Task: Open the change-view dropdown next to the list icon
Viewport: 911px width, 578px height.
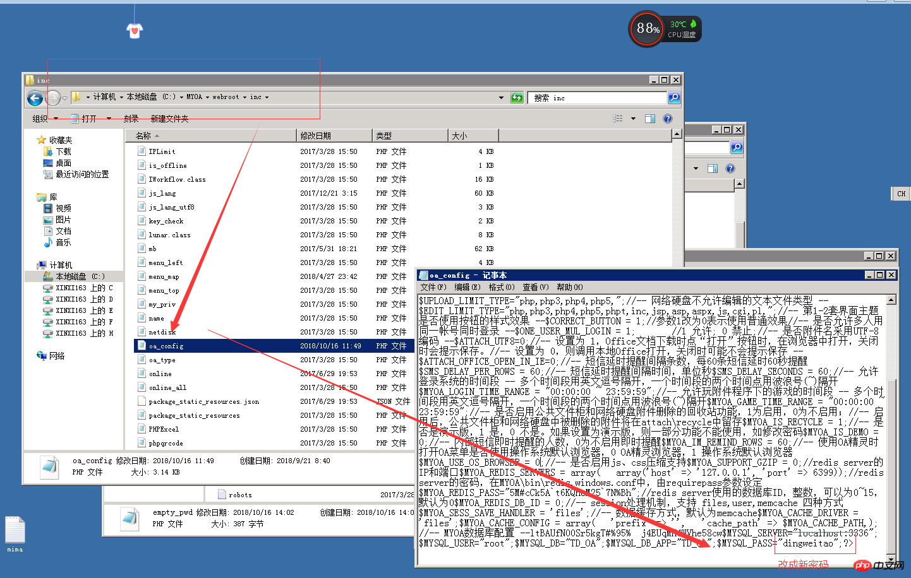Action: point(633,118)
